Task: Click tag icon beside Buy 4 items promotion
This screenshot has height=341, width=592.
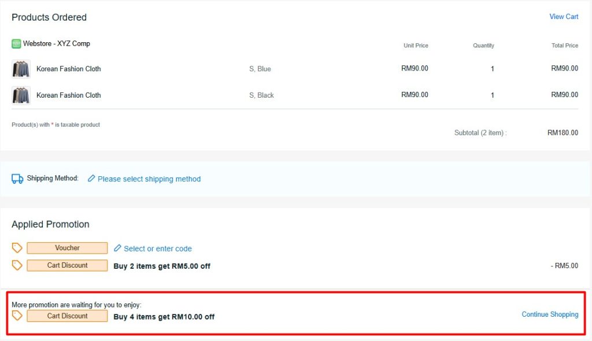Action: click(17, 316)
